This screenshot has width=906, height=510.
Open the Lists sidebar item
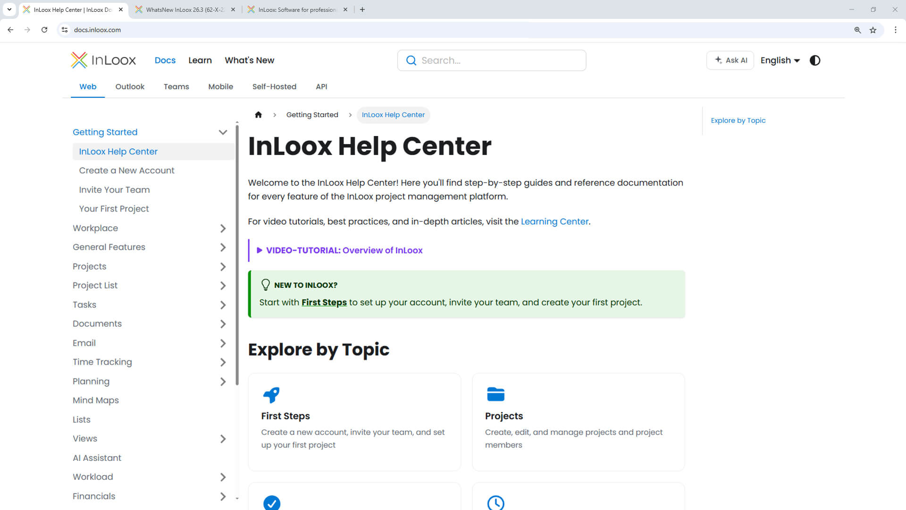tap(81, 420)
